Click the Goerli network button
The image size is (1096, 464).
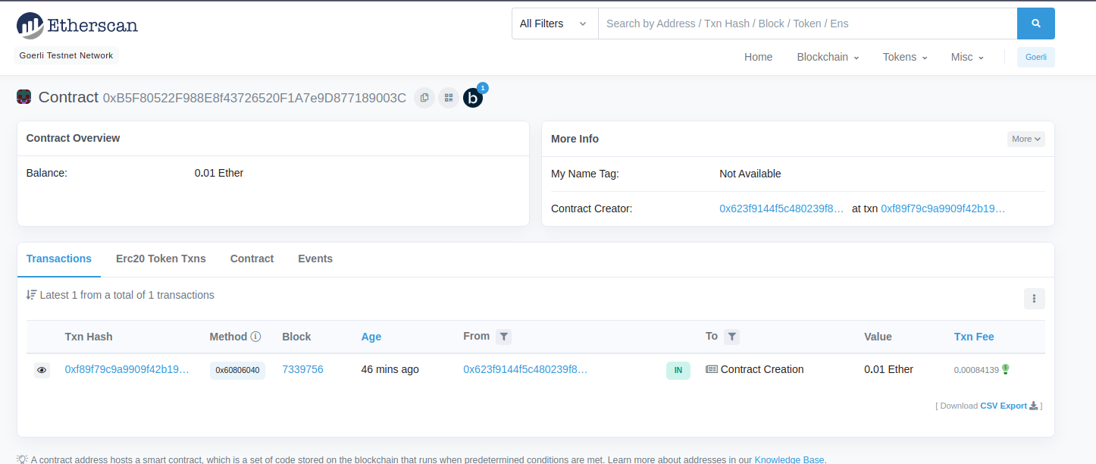point(1035,57)
